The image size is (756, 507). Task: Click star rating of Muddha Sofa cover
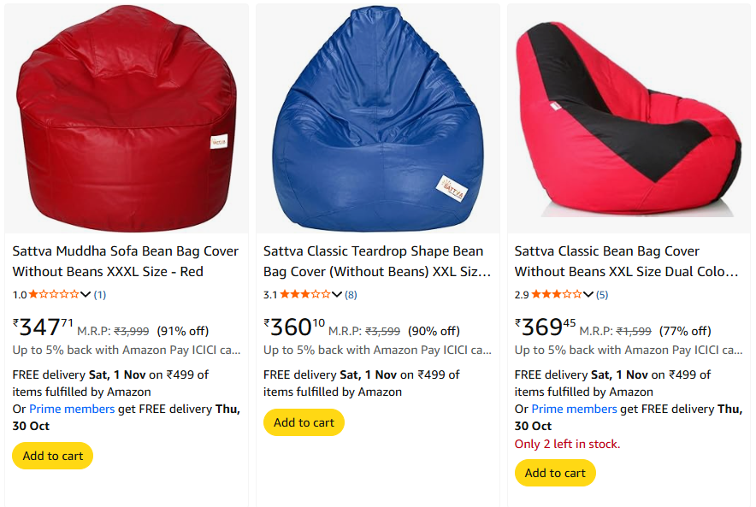54,294
